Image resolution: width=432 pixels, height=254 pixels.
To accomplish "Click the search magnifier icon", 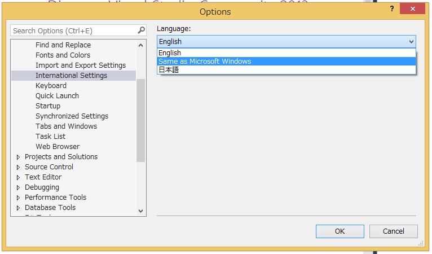I will (x=141, y=30).
